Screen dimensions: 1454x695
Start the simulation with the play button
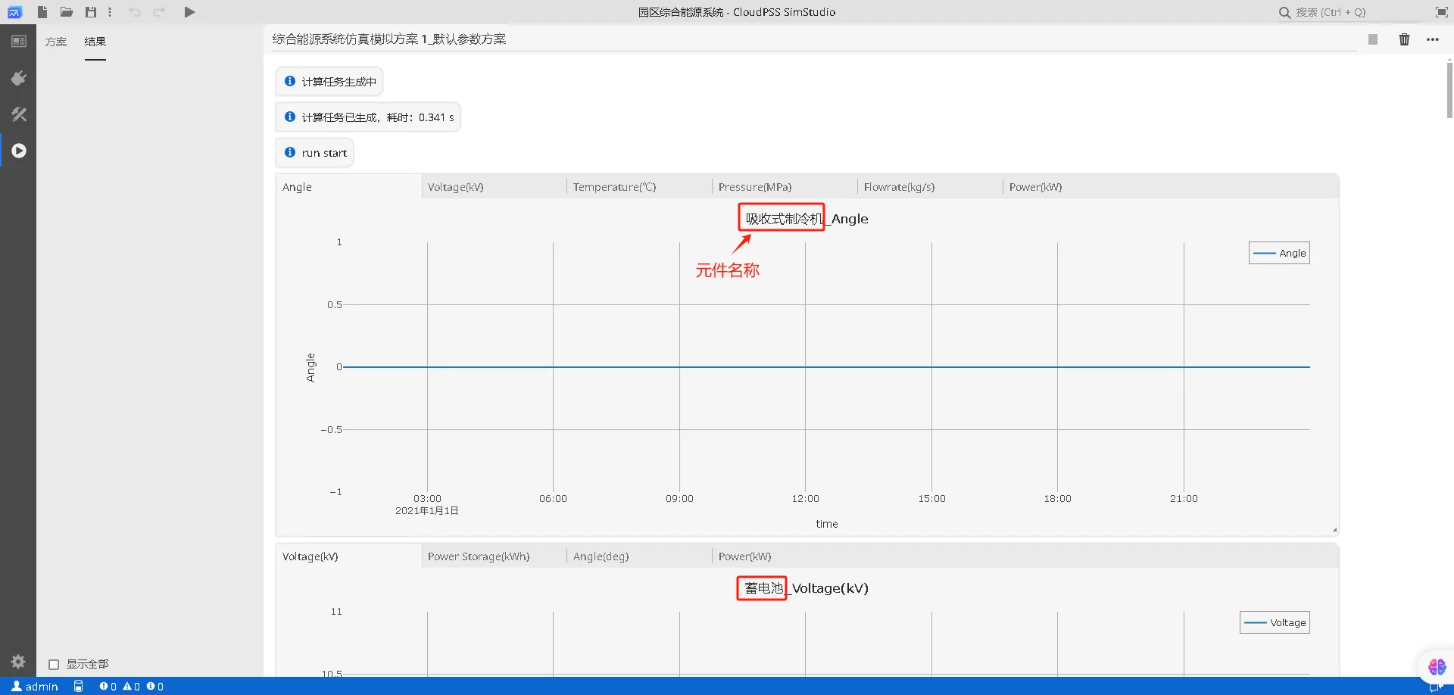(189, 12)
